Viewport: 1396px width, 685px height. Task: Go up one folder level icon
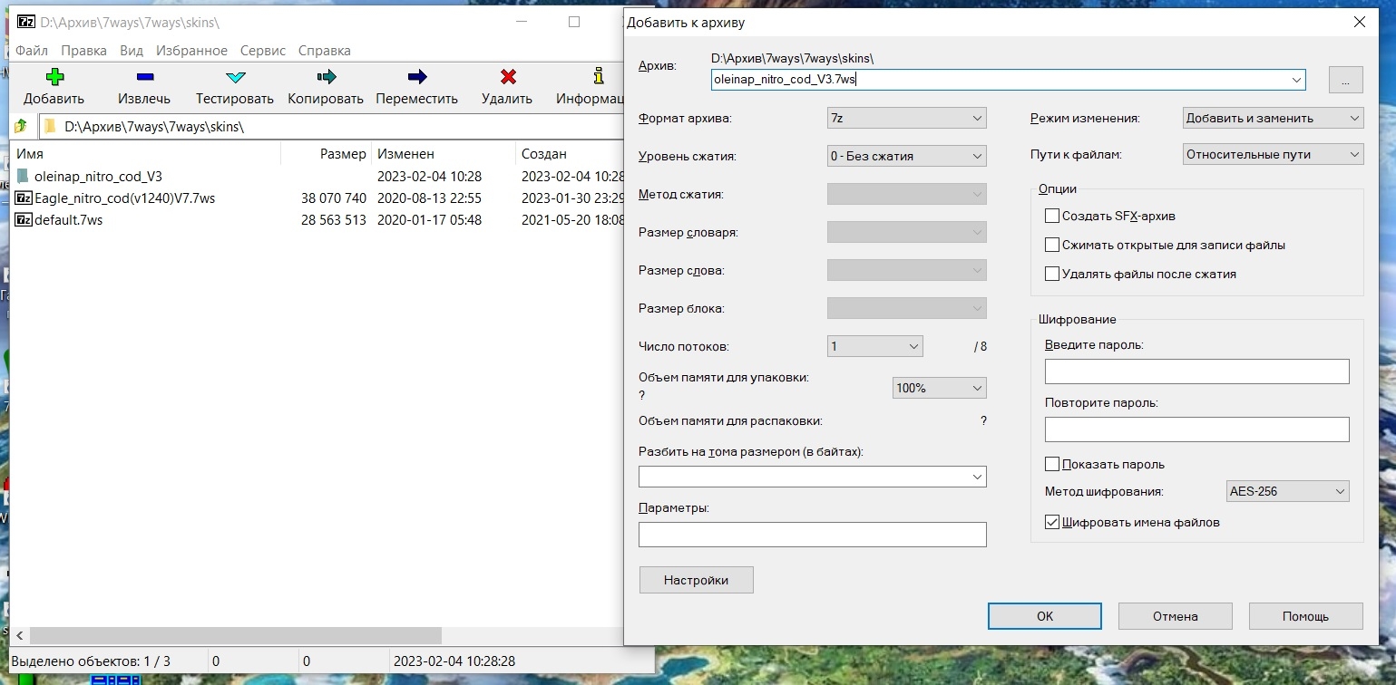21,127
